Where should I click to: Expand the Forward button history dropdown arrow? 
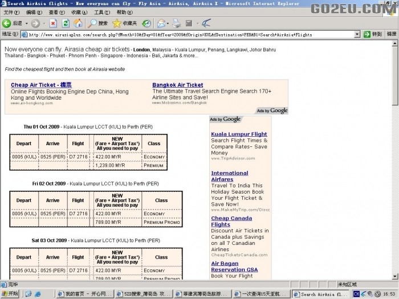pyautogui.click(x=44, y=23)
